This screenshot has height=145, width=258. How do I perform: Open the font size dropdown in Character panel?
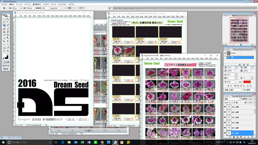[x=236, y=68]
